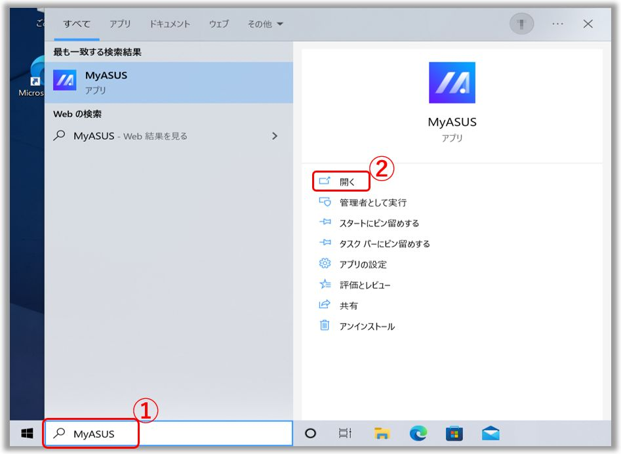Viewport: 621px width, 454px height.
Task: Click the MyASUS title in the details pane
Action: pyautogui.click(x=452, y=122)
